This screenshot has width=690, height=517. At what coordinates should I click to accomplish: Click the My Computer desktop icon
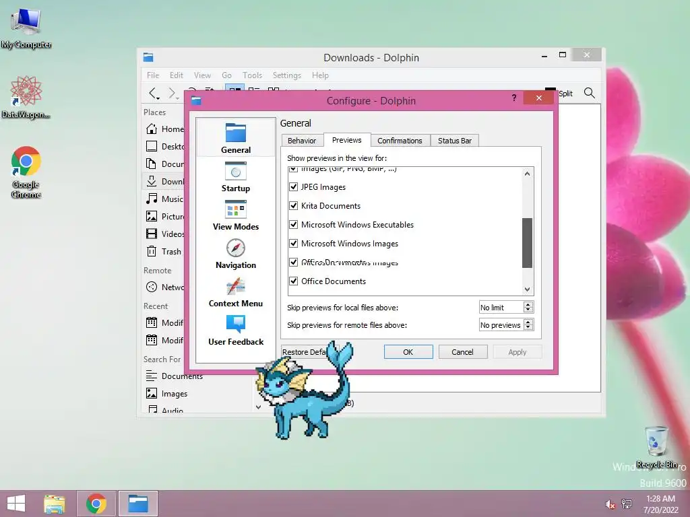pyautogui.click(x=26, y=28)
